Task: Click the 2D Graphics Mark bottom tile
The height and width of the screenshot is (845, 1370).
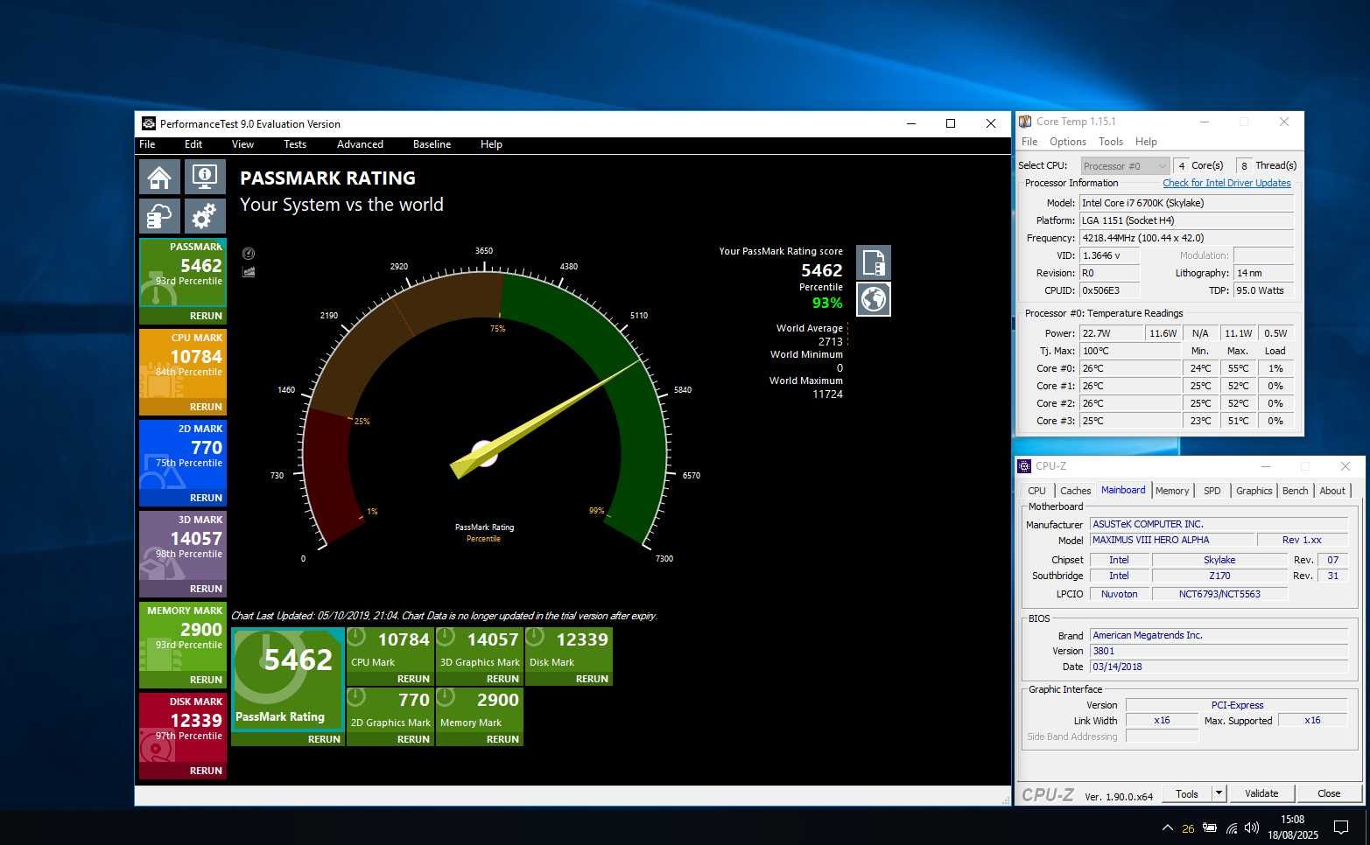Action: [x=390, y=709]
